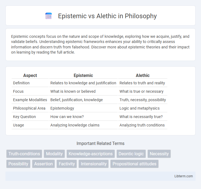Open the Truth-conditions related term tag
The height and width of the screenshot is (189, 201).
pos(24,154)
